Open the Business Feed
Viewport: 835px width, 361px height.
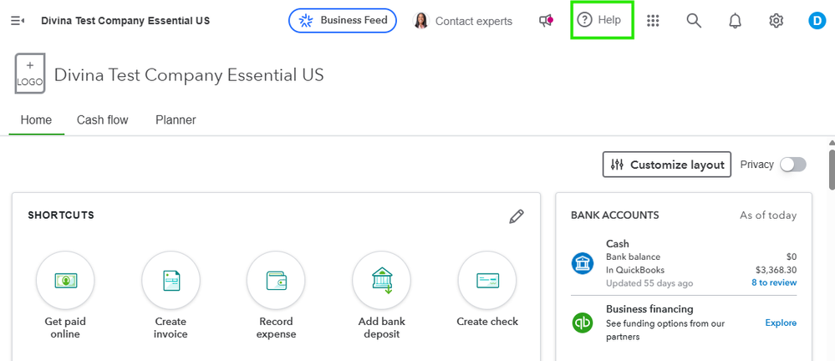343,21
